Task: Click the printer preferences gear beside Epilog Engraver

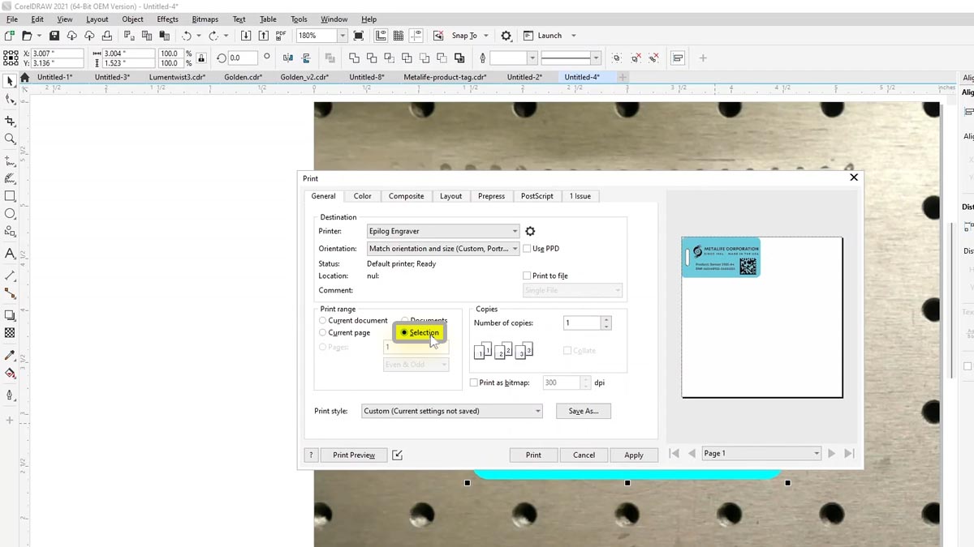Action: (530, 231)
